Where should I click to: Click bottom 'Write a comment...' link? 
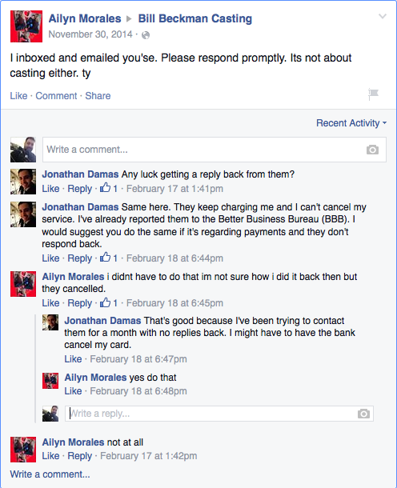tap(50, 474)
